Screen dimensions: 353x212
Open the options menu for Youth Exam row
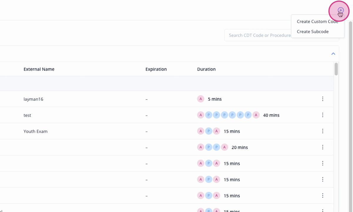322,131
